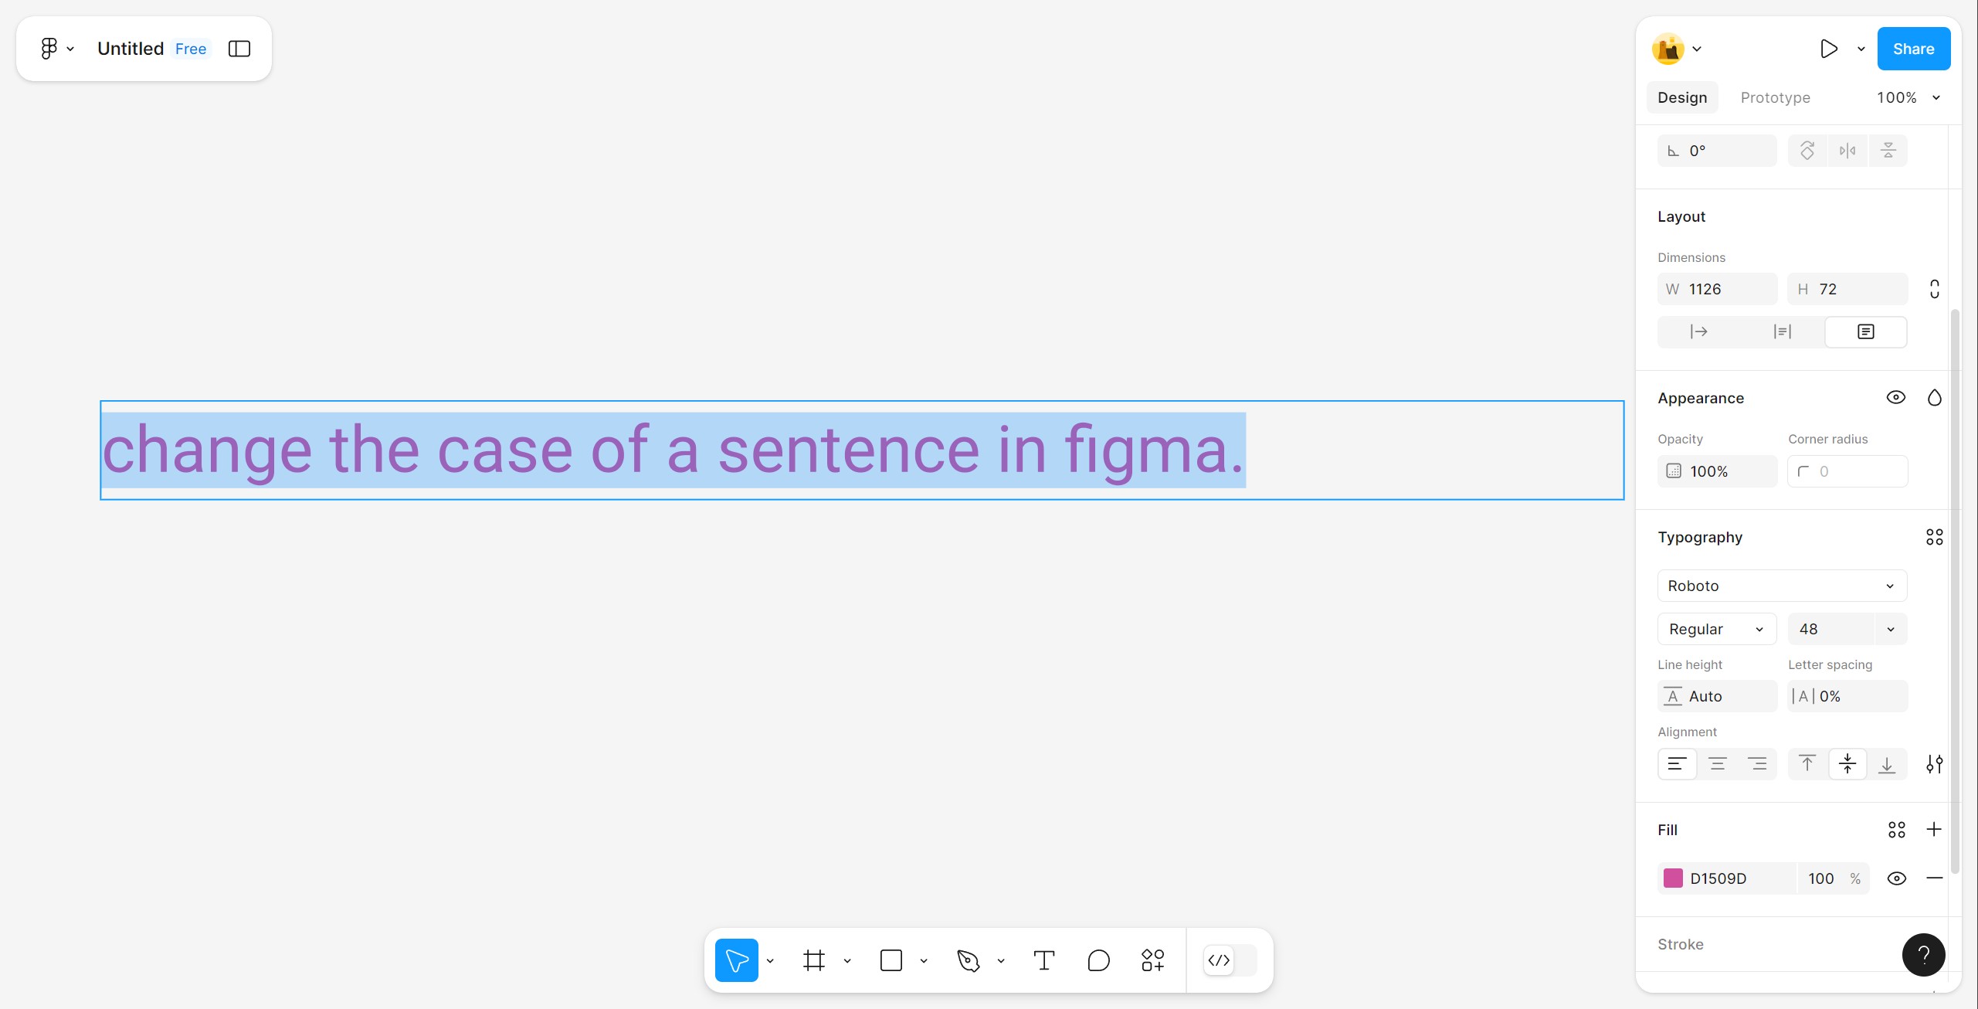This screenshot has width=1978, height=1009.
Task: Toggle Dev Mode switch
Action: (x=1230, y=960)
